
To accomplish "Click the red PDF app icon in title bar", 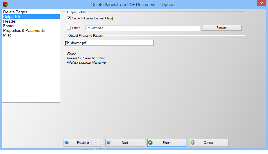I will 5,4.
